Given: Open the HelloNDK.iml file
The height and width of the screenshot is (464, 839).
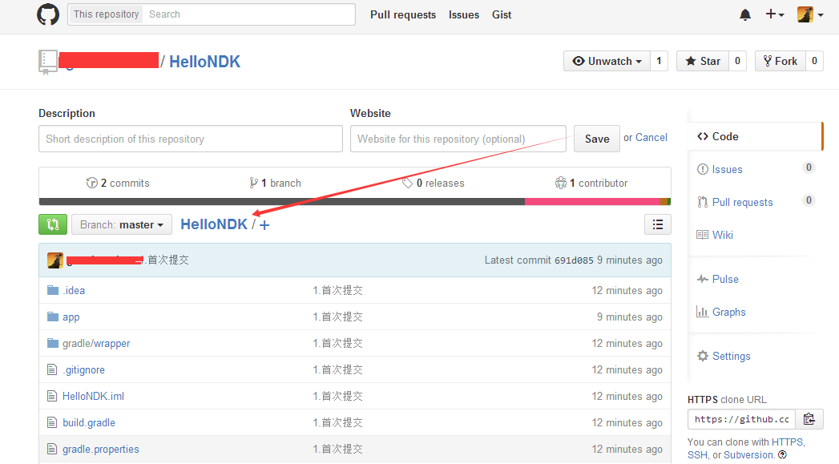Looking at the screenshot, I should (x=93, y=396).
